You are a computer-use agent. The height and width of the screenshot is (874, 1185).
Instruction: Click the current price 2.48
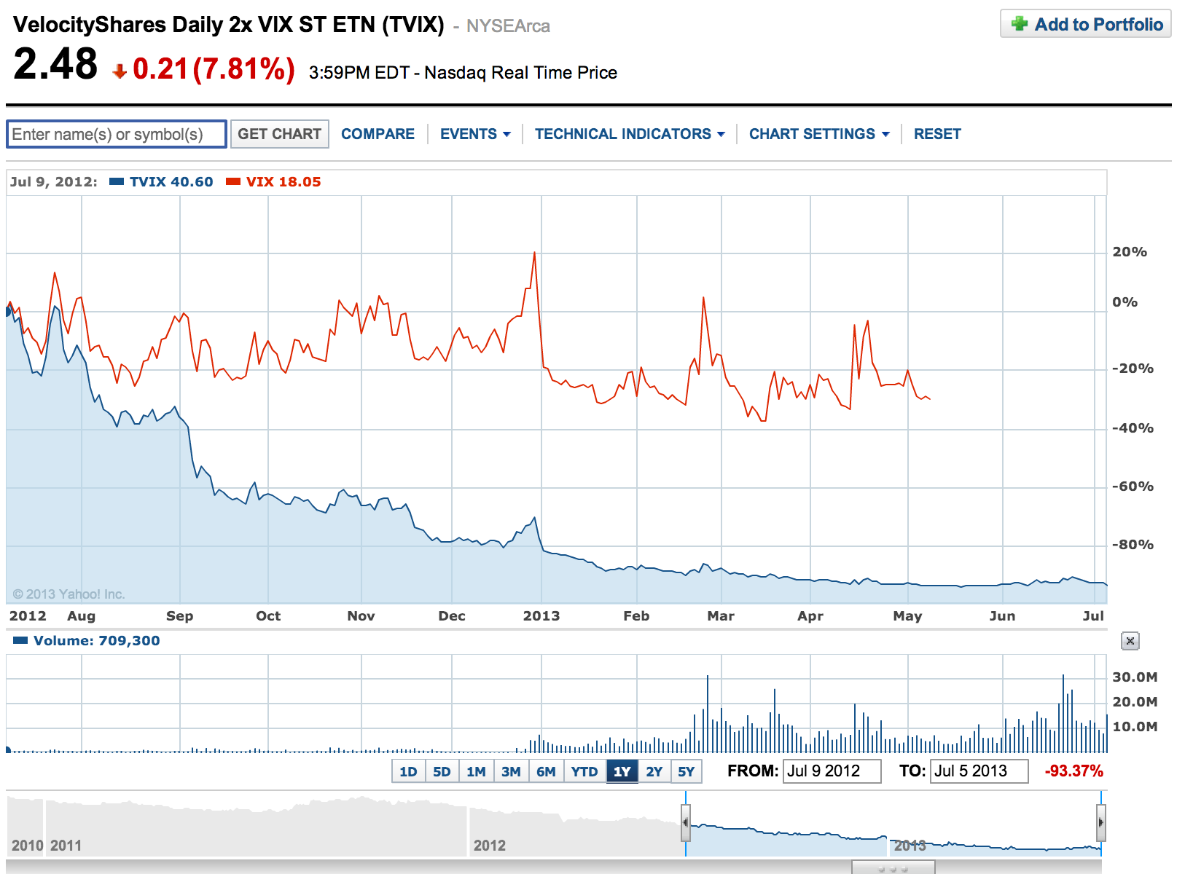55,63
